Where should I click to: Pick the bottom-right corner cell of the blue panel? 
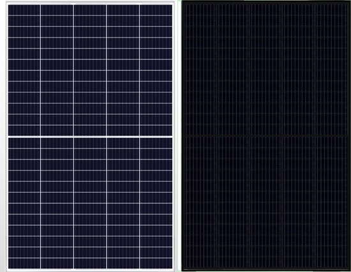[x=156, y=264]
